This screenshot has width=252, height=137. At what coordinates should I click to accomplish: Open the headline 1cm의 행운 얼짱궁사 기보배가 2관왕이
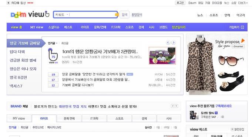pyautogui.click(x=100, y=52)
